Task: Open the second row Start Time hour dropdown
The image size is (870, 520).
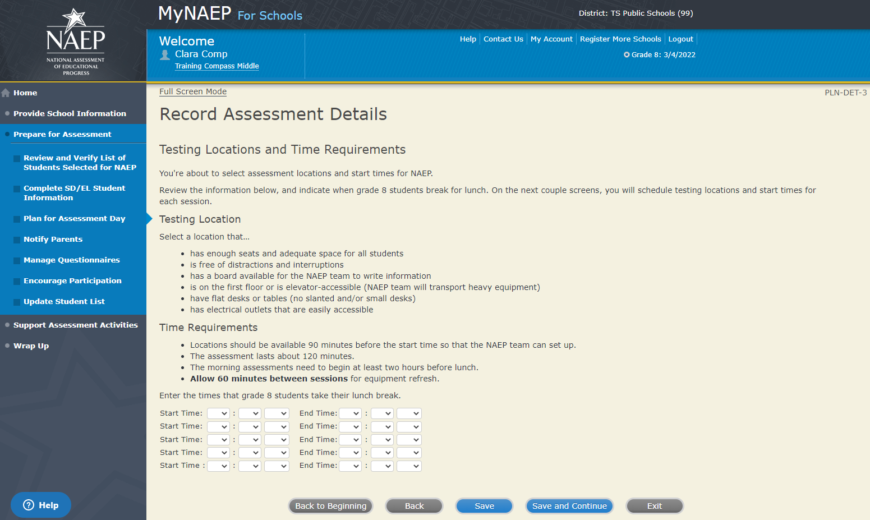Action: coord(218,426)
